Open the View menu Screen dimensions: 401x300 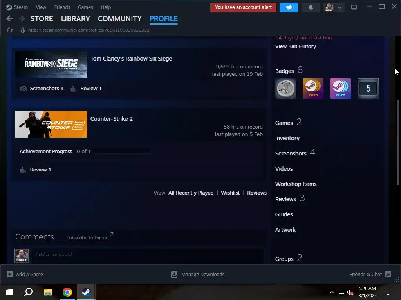pos(41,7)
